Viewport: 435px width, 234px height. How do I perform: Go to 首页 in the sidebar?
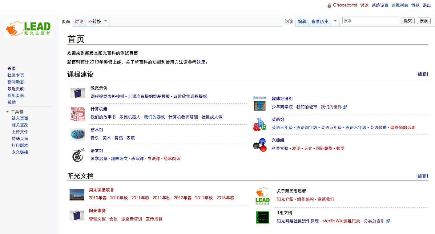11,68
